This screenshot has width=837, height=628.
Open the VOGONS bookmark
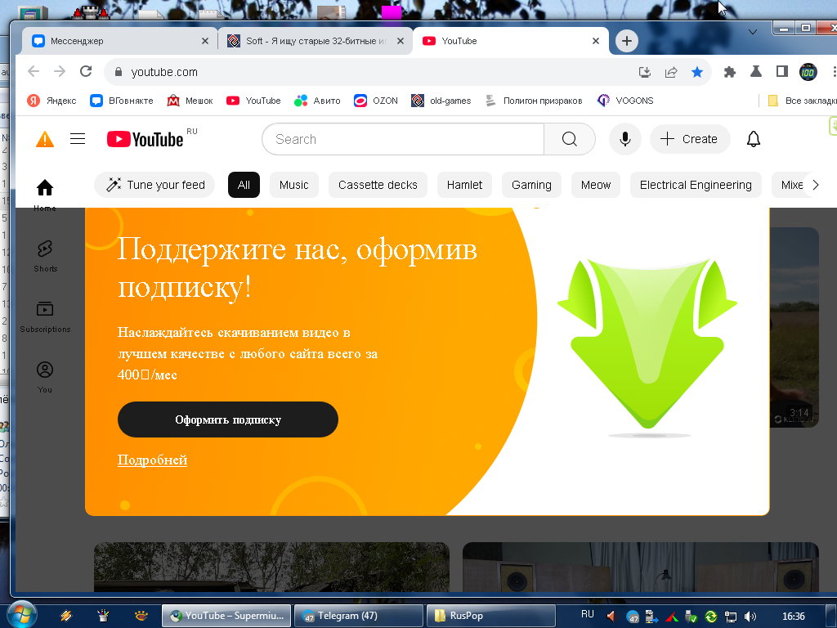coord(625,101)
